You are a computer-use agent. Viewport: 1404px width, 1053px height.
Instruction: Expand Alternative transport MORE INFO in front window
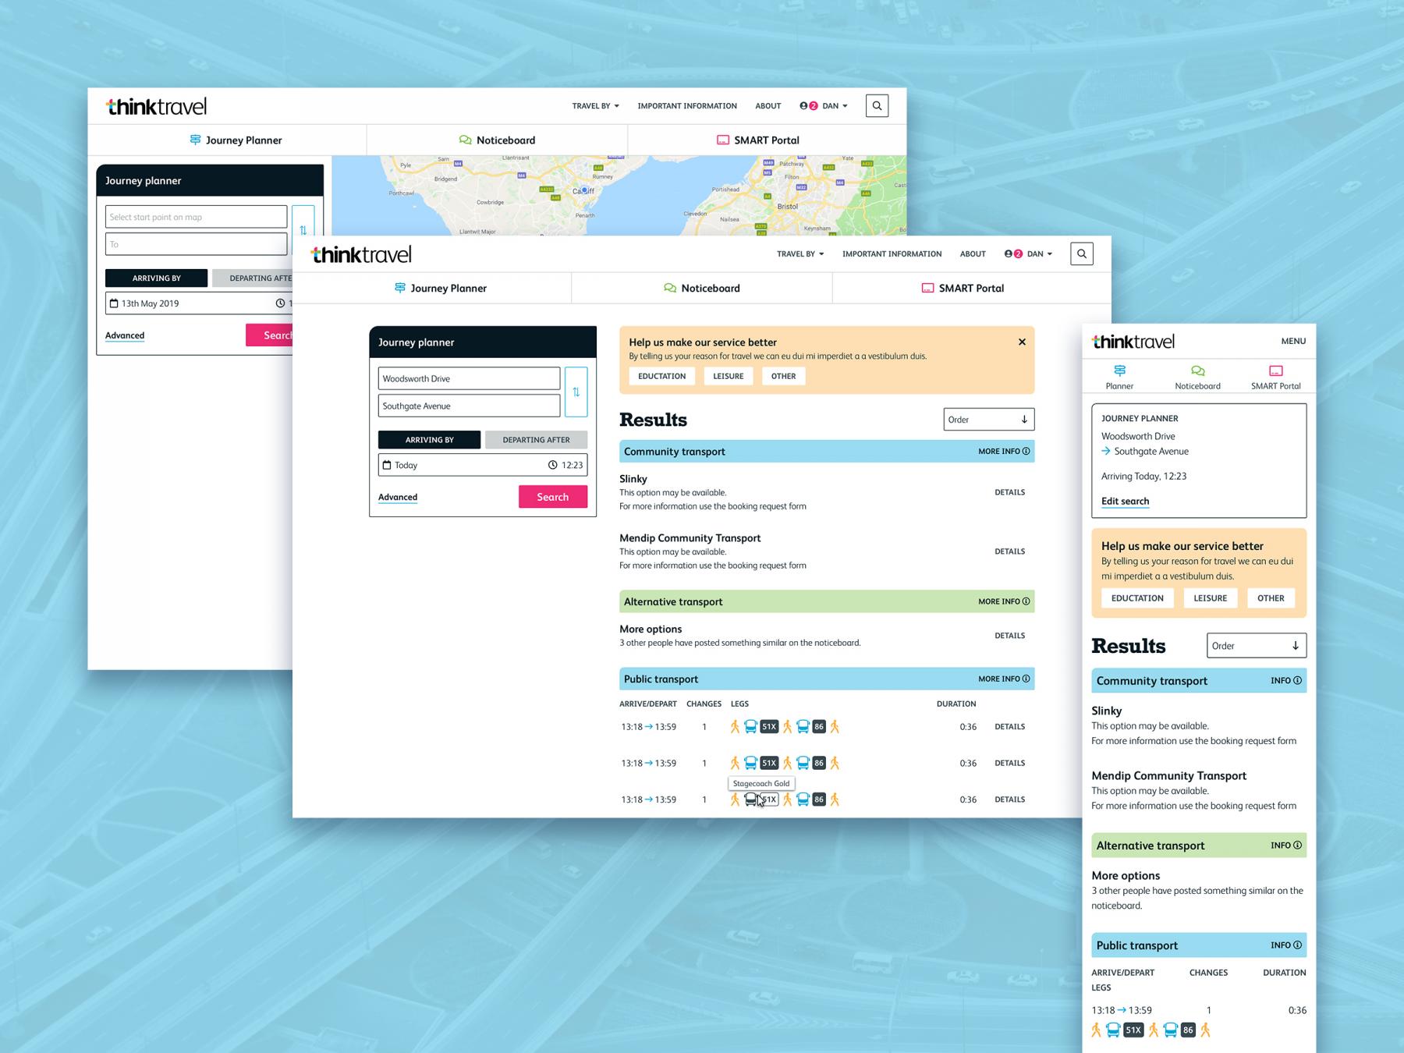(x=1004, y=601)
